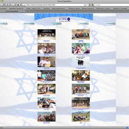
Task: Open the Gmail Inbox bookmark
Action: point(33,9)
